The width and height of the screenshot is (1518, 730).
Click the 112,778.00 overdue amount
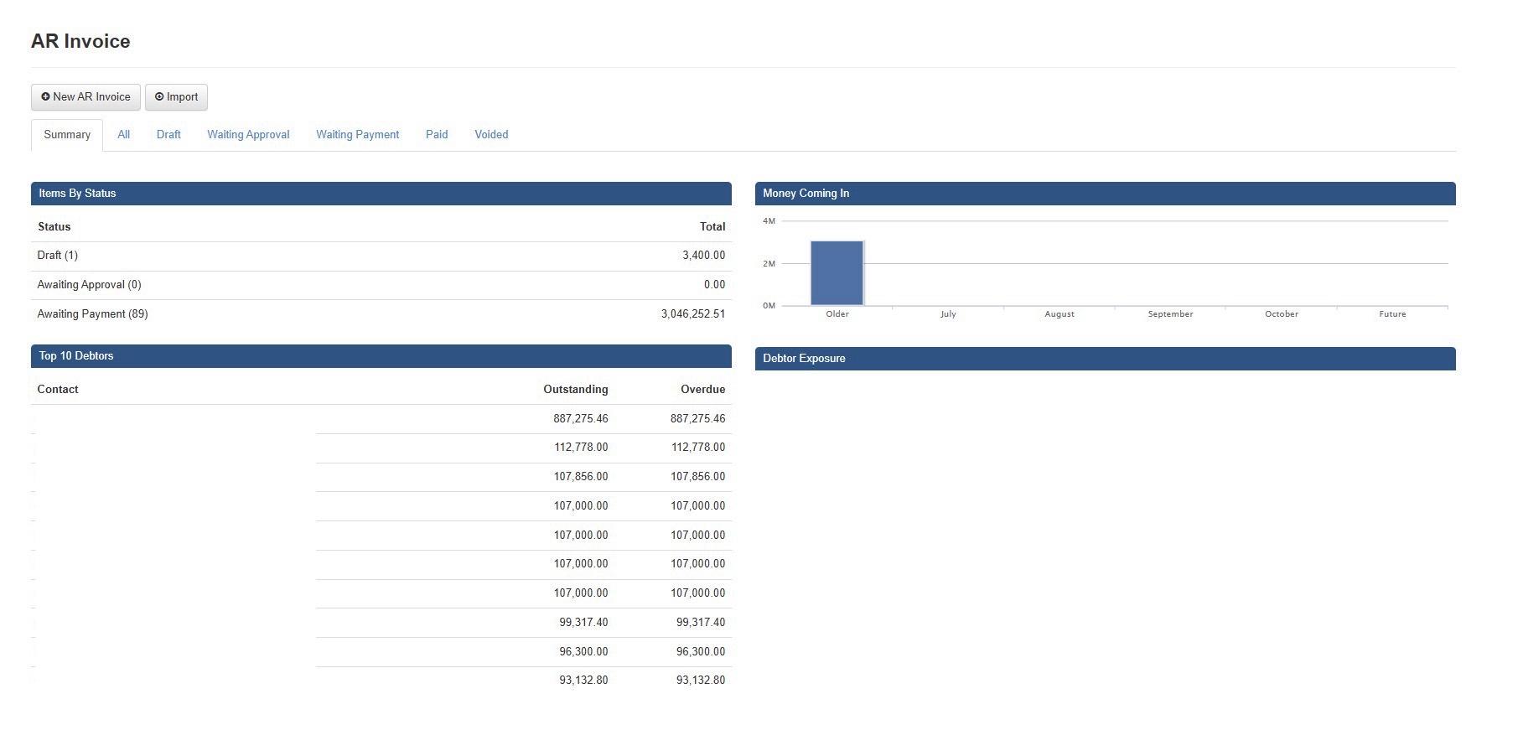[x=697, y=448]
